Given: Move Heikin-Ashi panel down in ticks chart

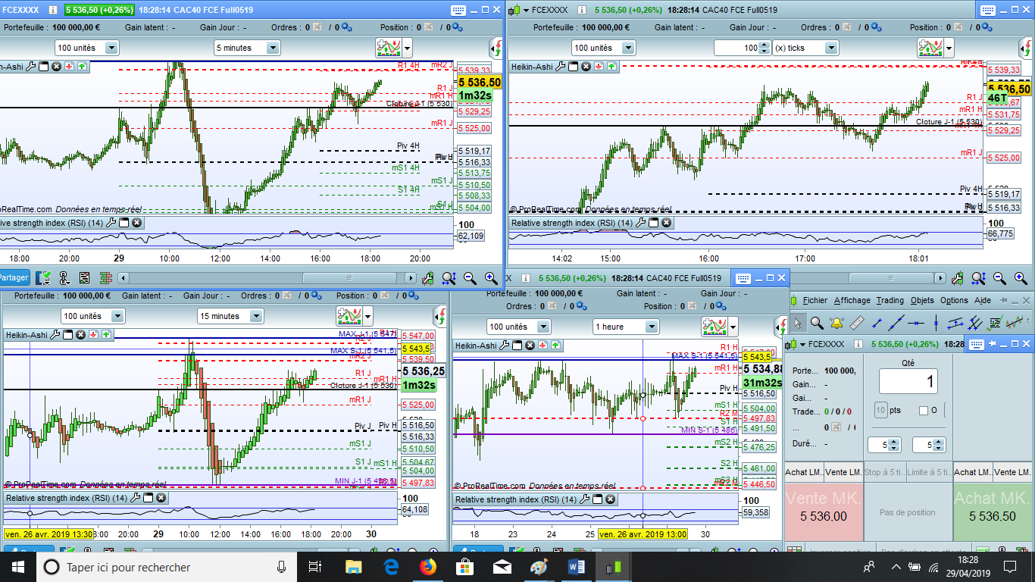Looking at the screenshot, I should 599,67.
